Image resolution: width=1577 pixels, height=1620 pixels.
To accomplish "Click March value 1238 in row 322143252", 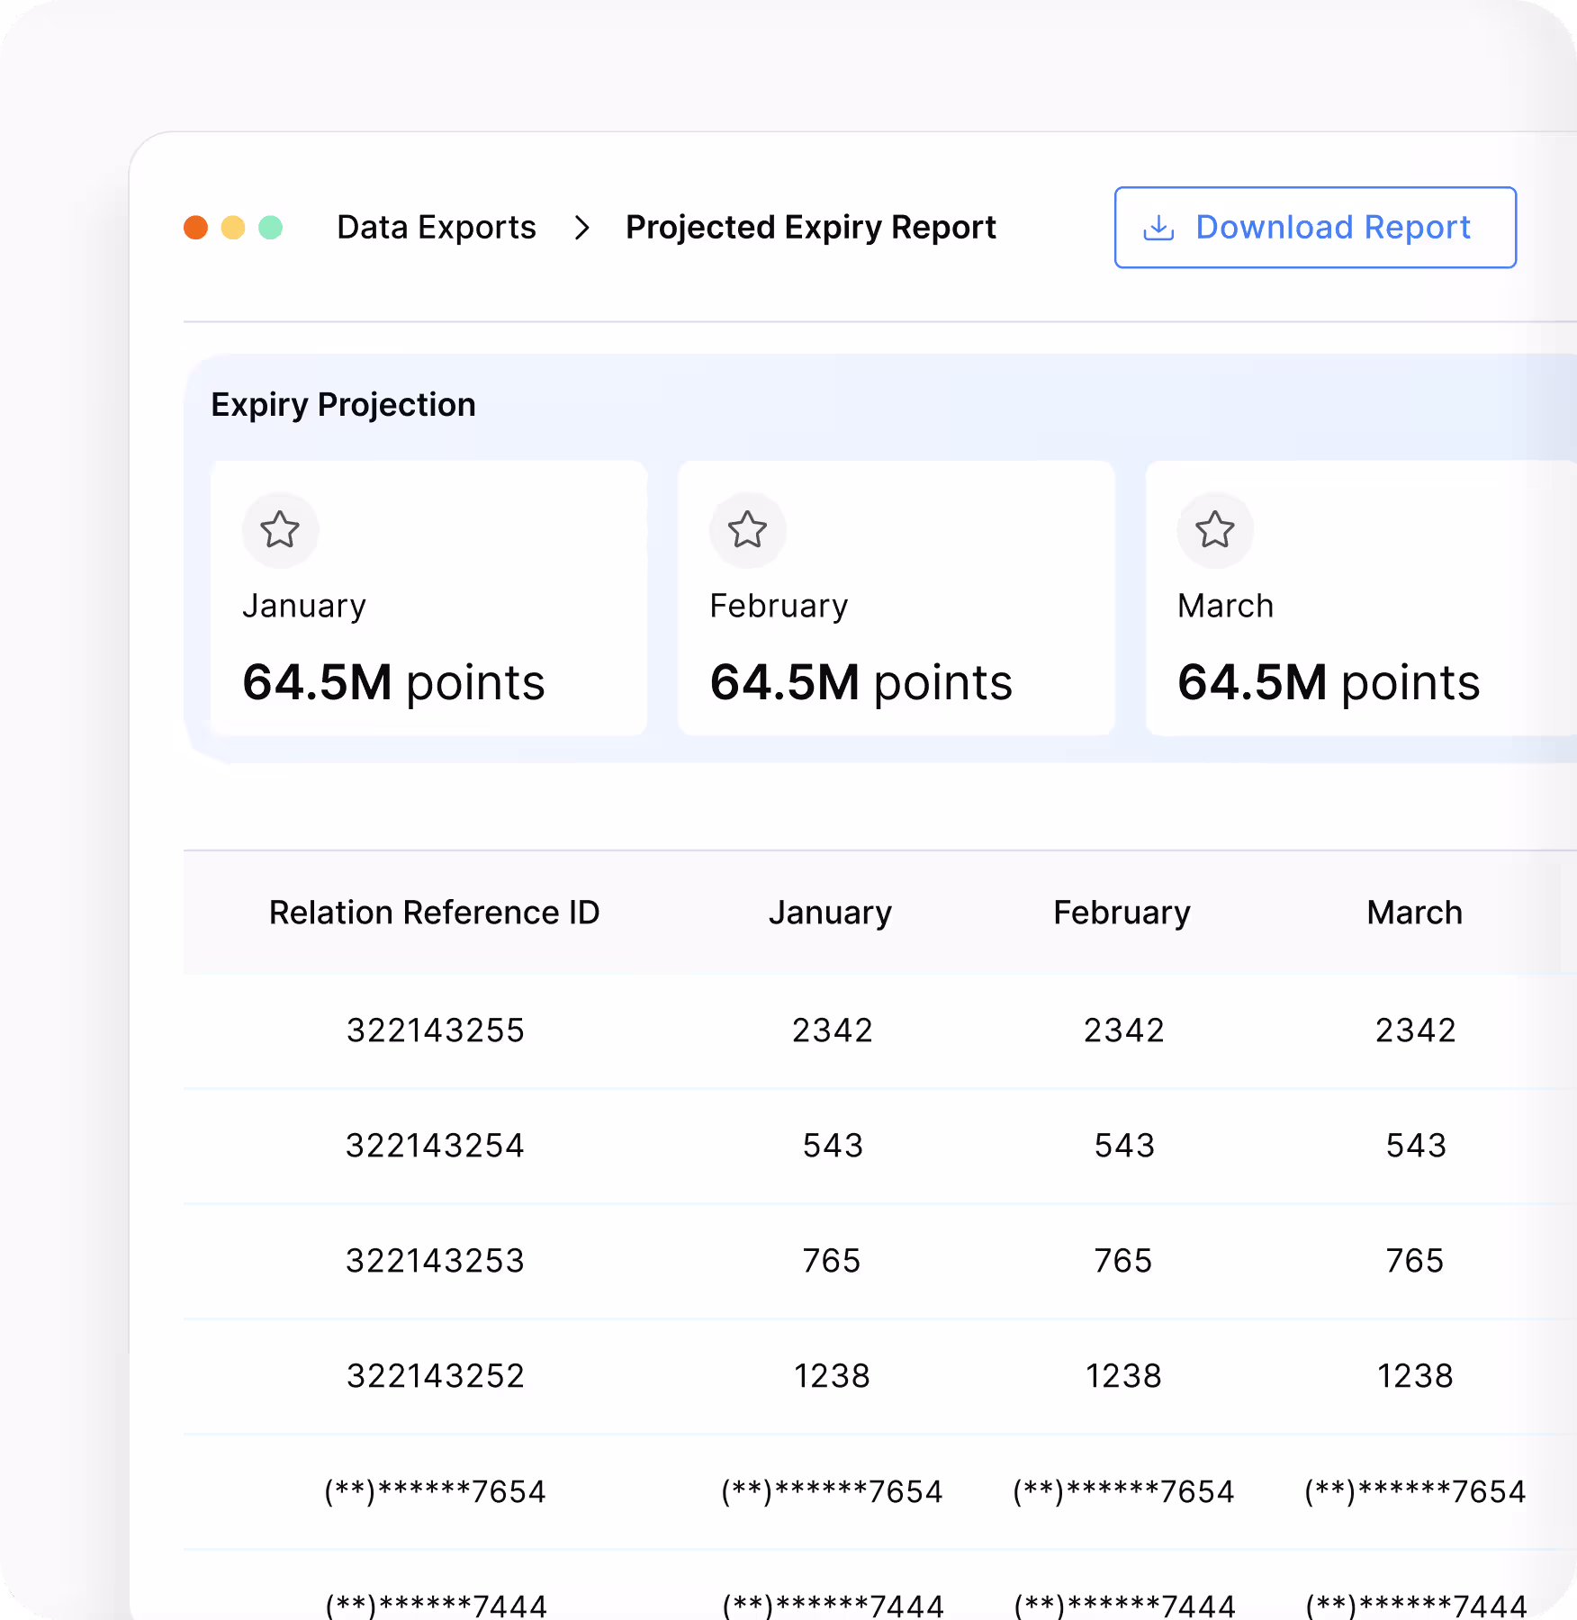I will [x=1415, y=1376].
